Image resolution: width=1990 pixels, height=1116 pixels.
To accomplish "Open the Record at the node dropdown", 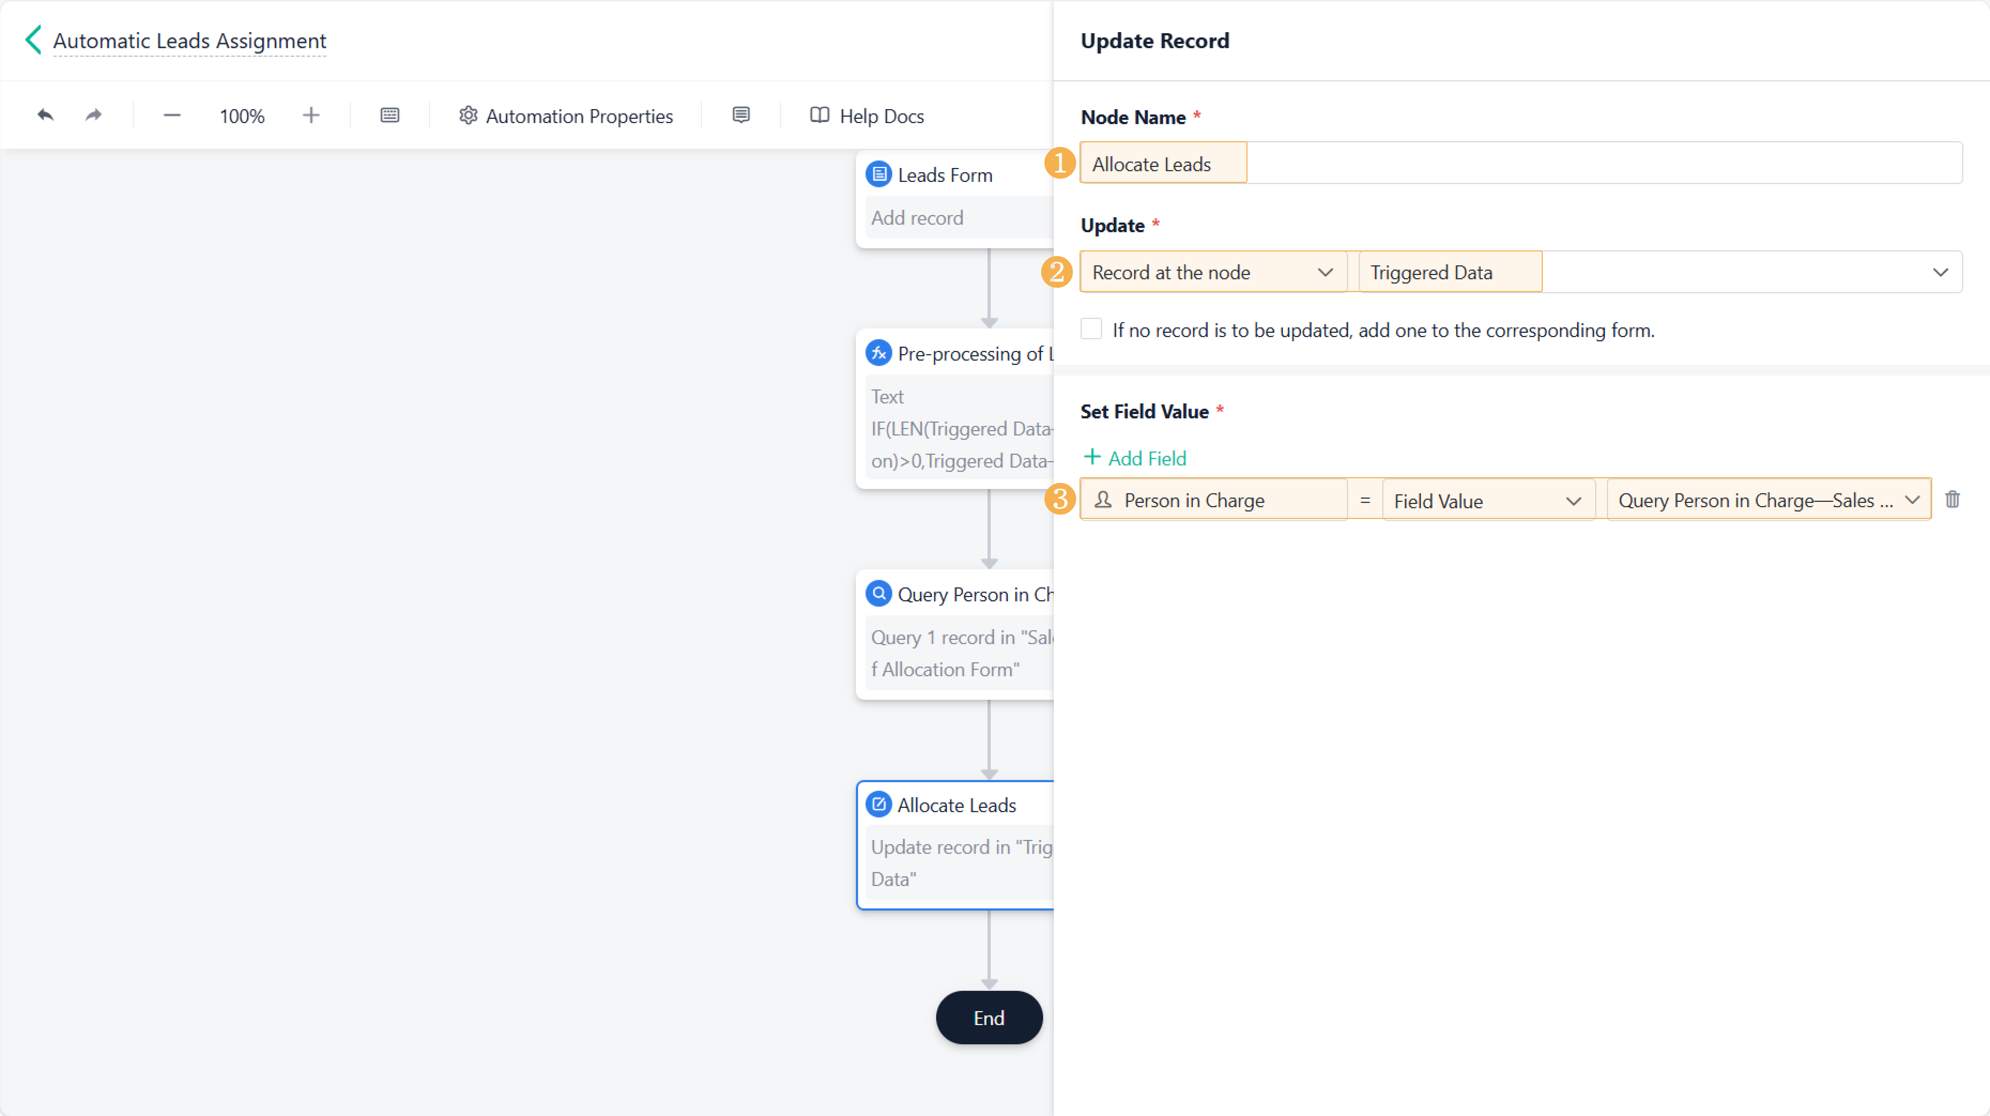I will (x=1212, y=272).
